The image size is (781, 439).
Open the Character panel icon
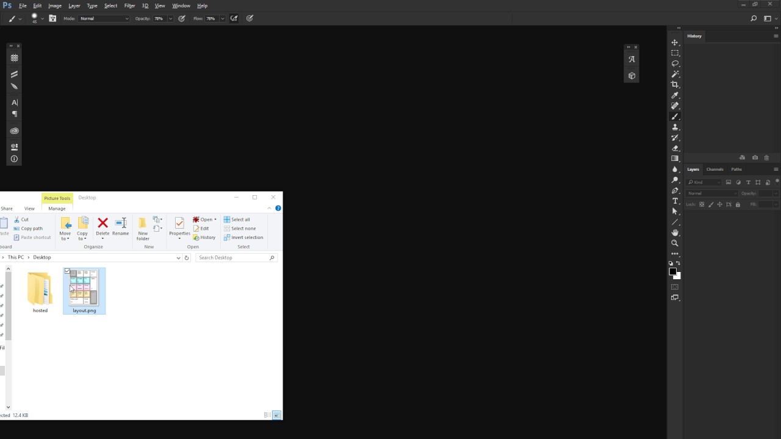[15, 102]
